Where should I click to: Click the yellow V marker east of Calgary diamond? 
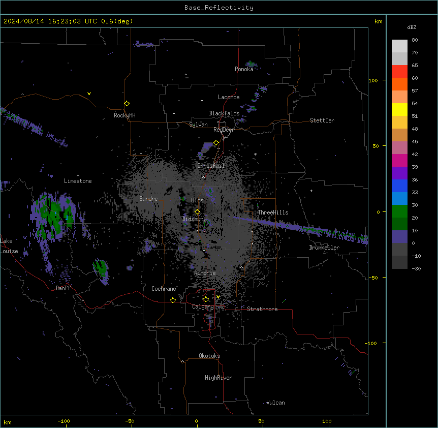(218, 297)
